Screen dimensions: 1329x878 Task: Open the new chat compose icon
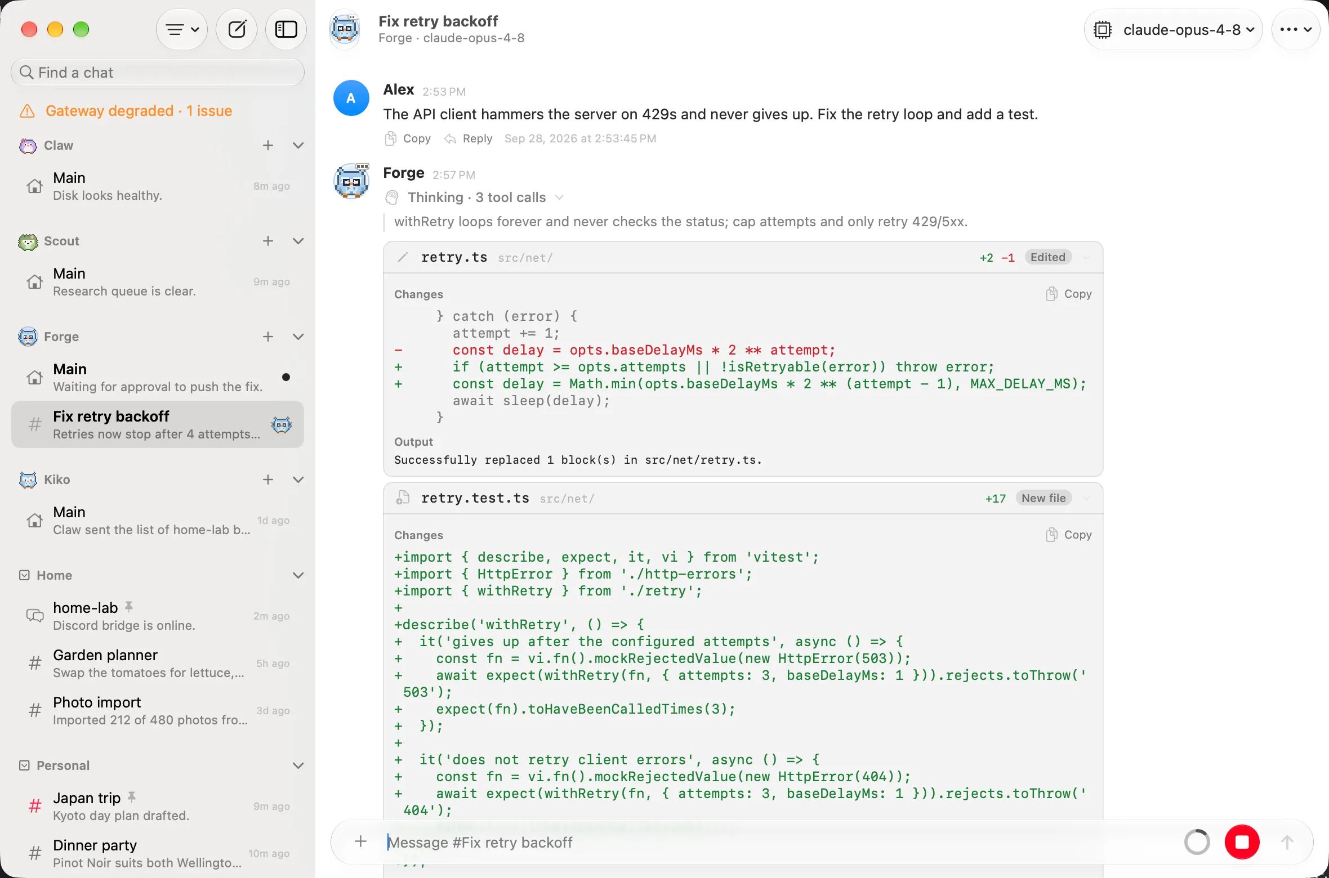[237, 29]
